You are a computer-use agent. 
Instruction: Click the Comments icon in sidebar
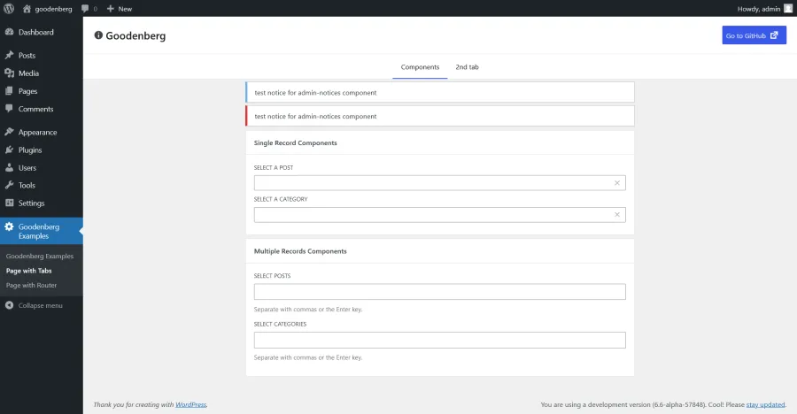9,109
